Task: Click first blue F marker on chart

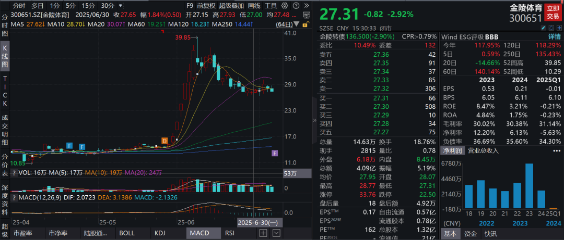Action: tap(70, 145)
